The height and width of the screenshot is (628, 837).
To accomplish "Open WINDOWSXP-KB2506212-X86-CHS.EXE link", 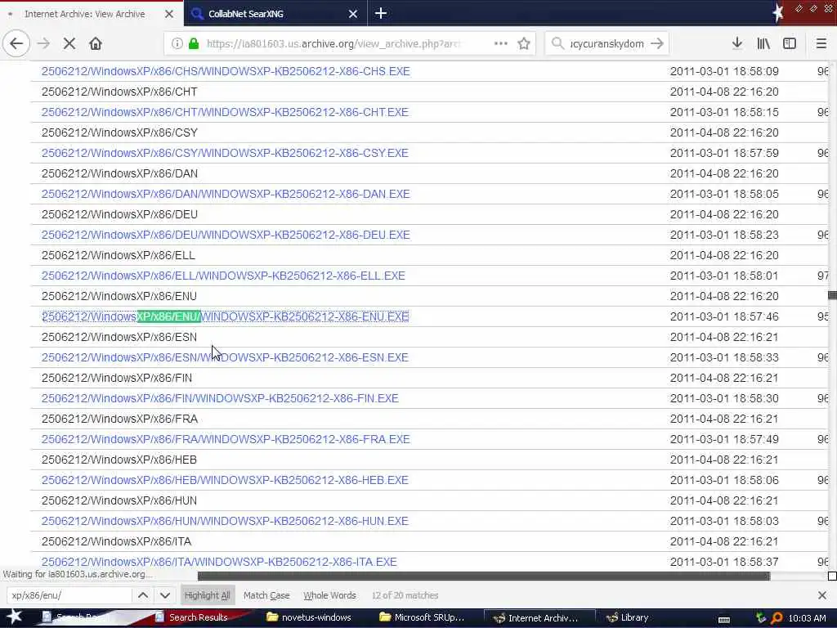I will click(x=226, y=71).
